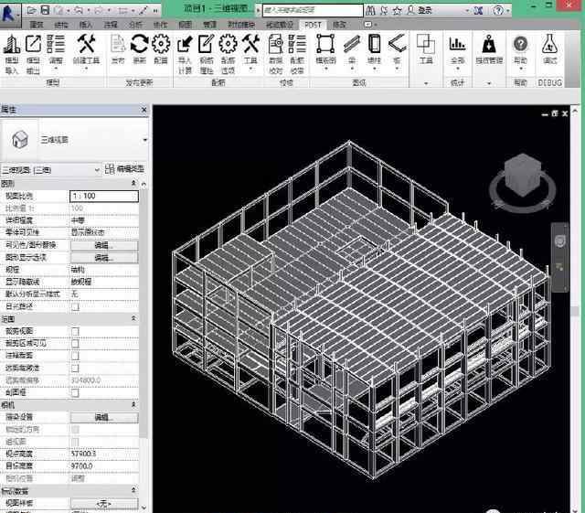Click the 编辑类型 button
585x513 pixels.
124,169
